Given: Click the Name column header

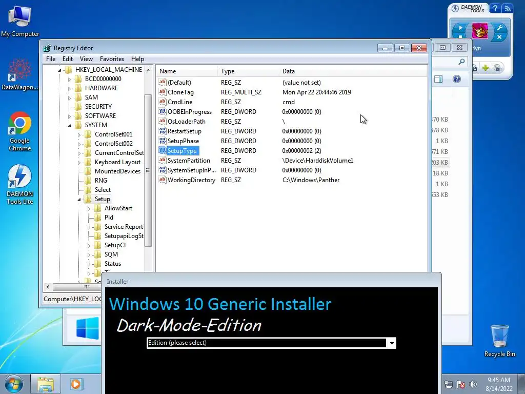Looking at the screenshot, I should click(187, 71).
